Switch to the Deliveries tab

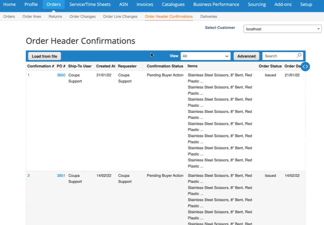209,16
